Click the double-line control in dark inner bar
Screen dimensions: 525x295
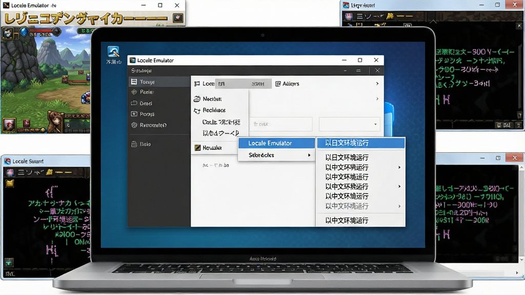[358, 71]
